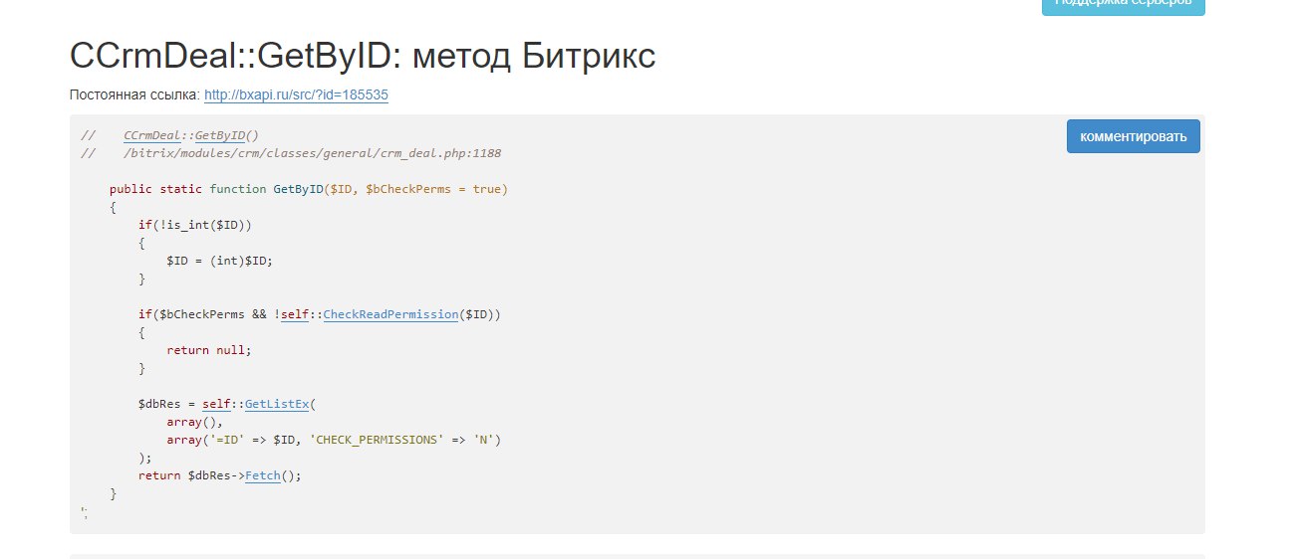
Task: Follow the CCrmDeal::GetByID link in the comment
Action: tap(191, 135)
